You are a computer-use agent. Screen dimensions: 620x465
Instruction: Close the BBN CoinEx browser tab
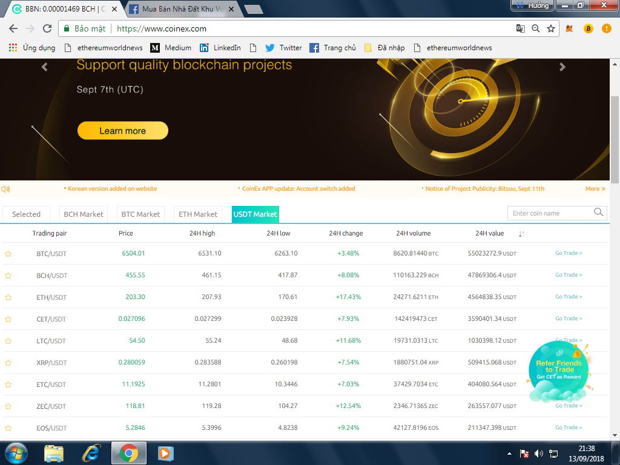114,8
